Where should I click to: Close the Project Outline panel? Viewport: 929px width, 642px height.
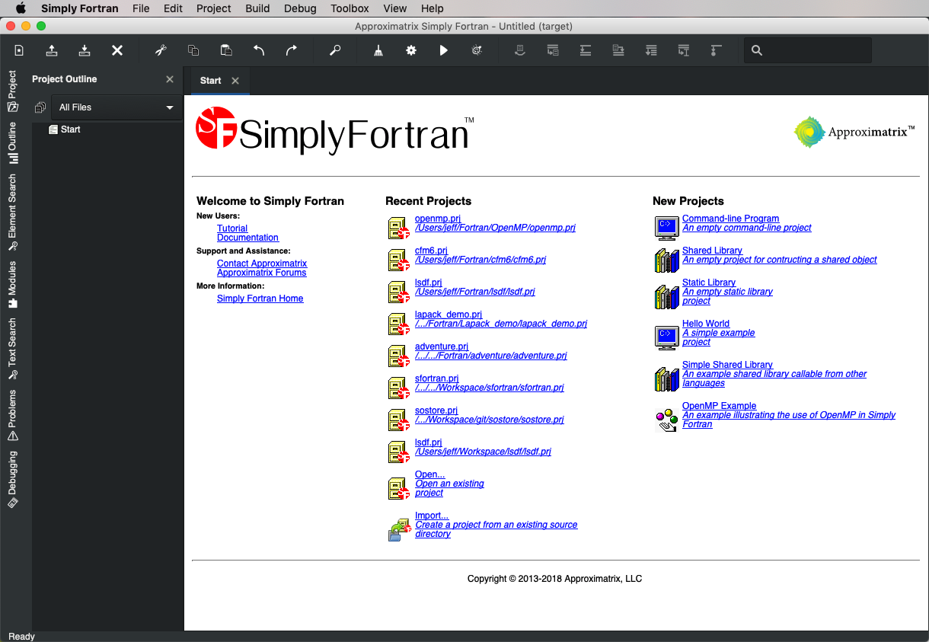click(x=170, y=79)
